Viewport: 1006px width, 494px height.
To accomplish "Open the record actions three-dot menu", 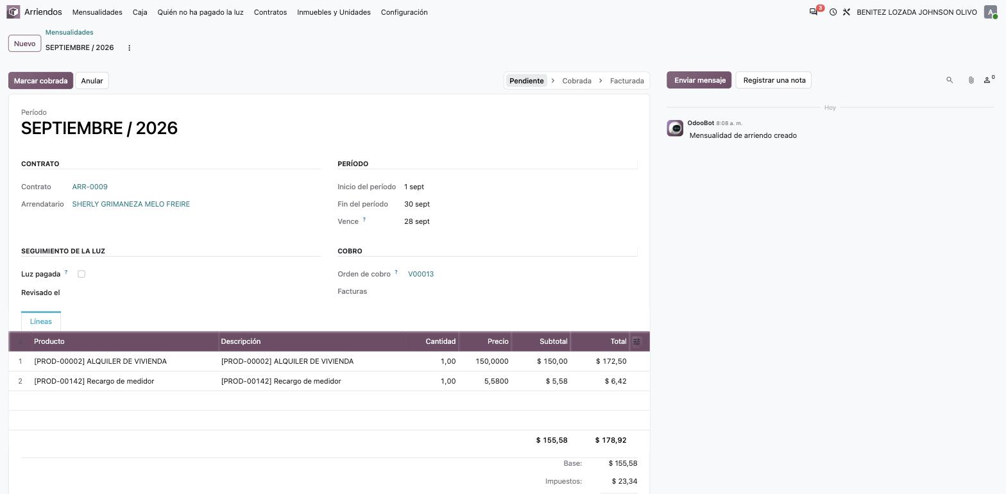I will (129, 48).
